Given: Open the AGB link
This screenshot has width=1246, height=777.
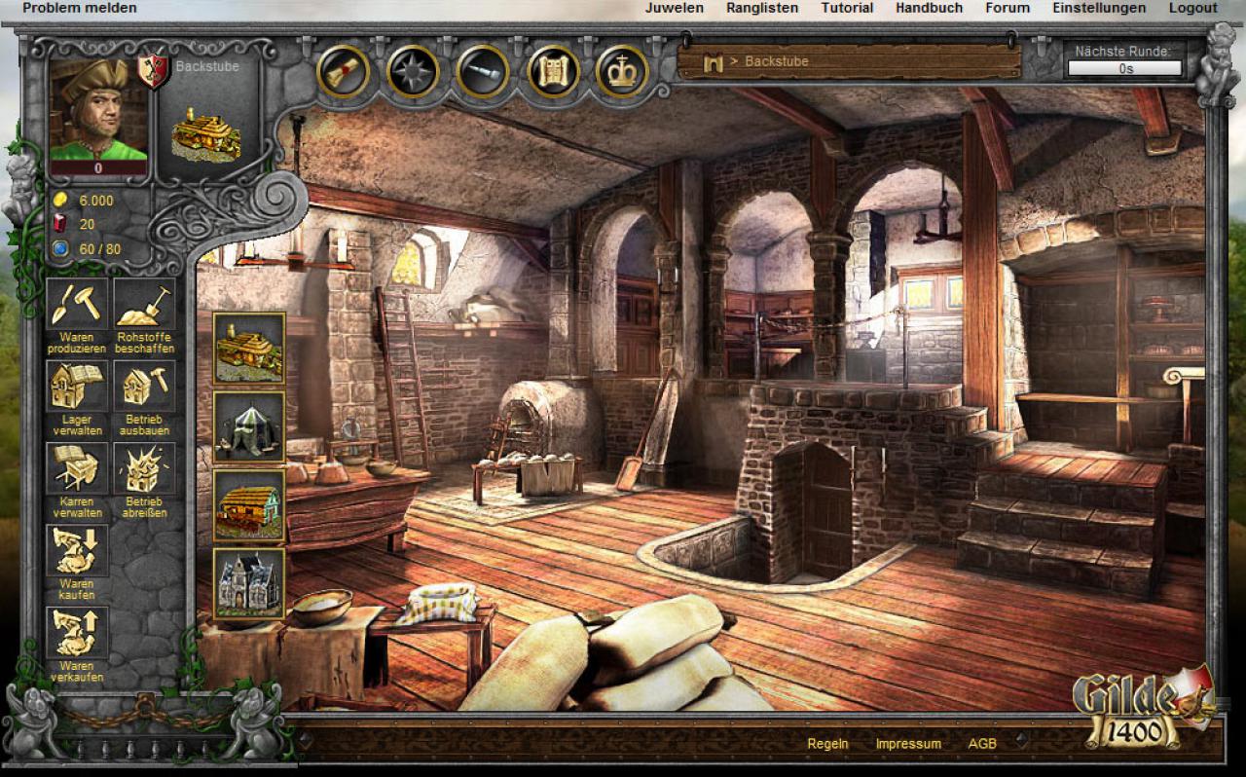Looking at the screenshot, I should [982, 744].
